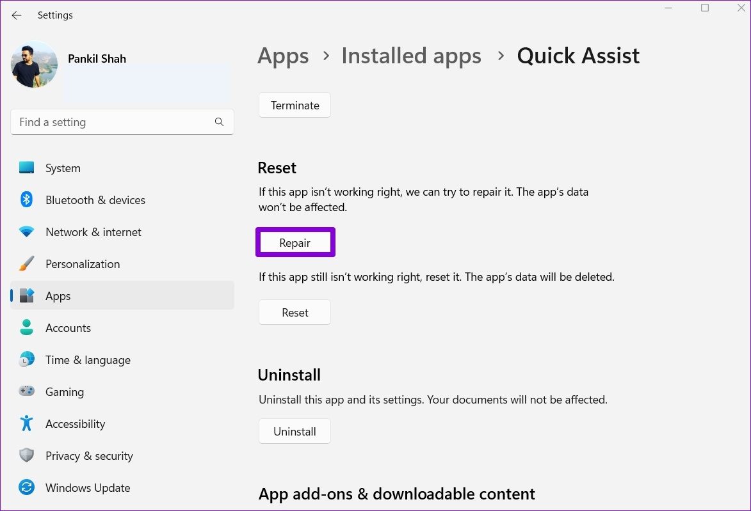Click the Reset section heading
This screenshot has height=511, width=751.
pyautogui.click(x=277, y=168)
